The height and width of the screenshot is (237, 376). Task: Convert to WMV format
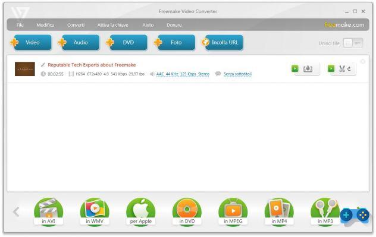(95, 211)
